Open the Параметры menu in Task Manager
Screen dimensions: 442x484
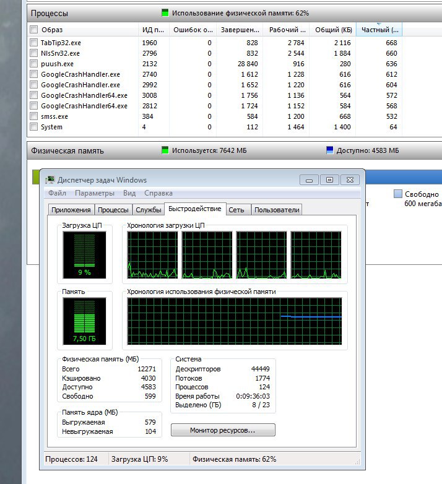pos(95,193)
